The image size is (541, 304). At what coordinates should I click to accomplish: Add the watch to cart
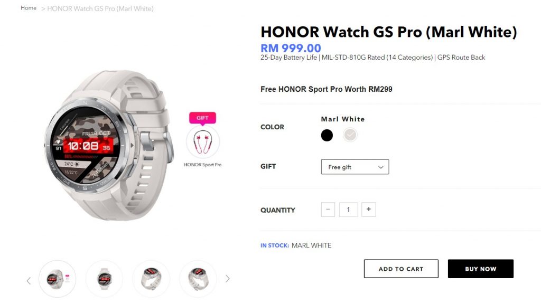(401, 269)
